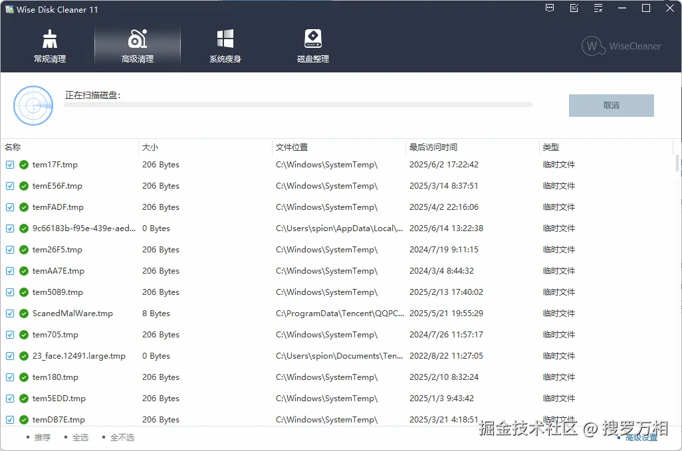Click the 推荐 selection link
Viewport: 682px width, 451px height.
point(42,437)
